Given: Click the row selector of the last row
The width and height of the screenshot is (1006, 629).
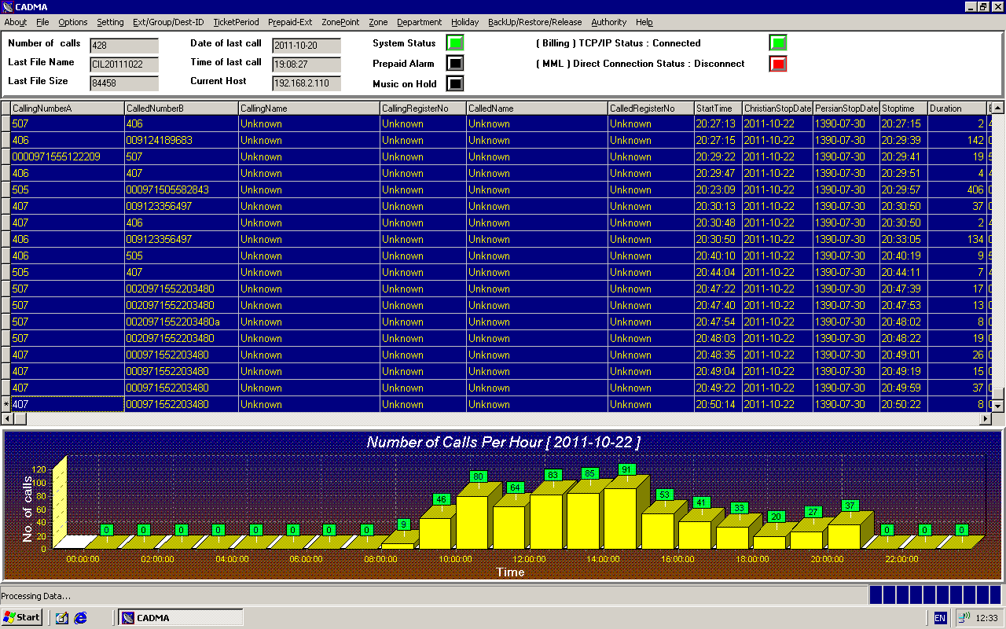Looking at the screenshot, I should pyautogui.click(x=6, y=404).
